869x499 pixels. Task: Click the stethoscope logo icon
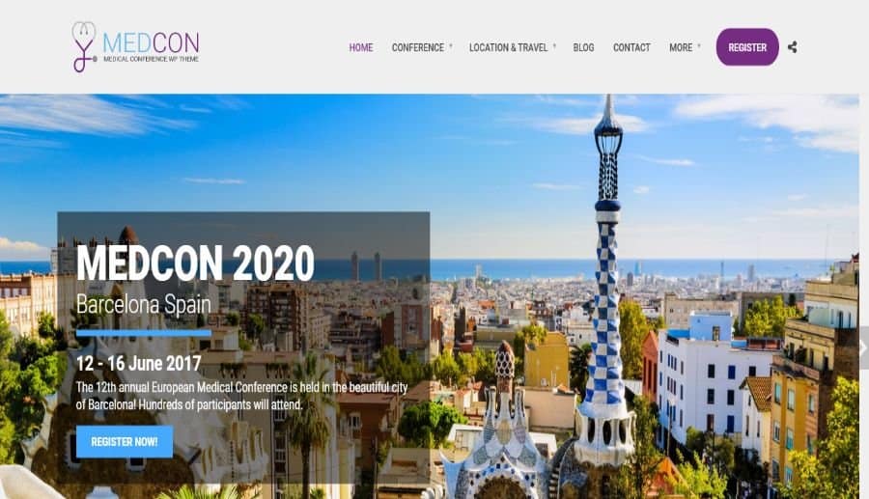(x=84, y=47)
